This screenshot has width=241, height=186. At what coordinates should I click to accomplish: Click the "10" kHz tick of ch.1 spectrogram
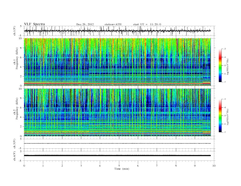(21, 38)
